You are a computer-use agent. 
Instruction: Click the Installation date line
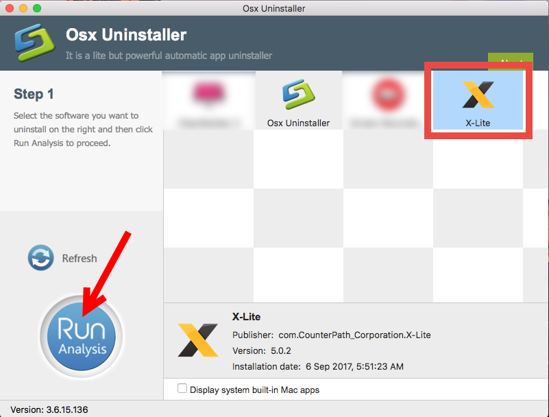[317, 366]
